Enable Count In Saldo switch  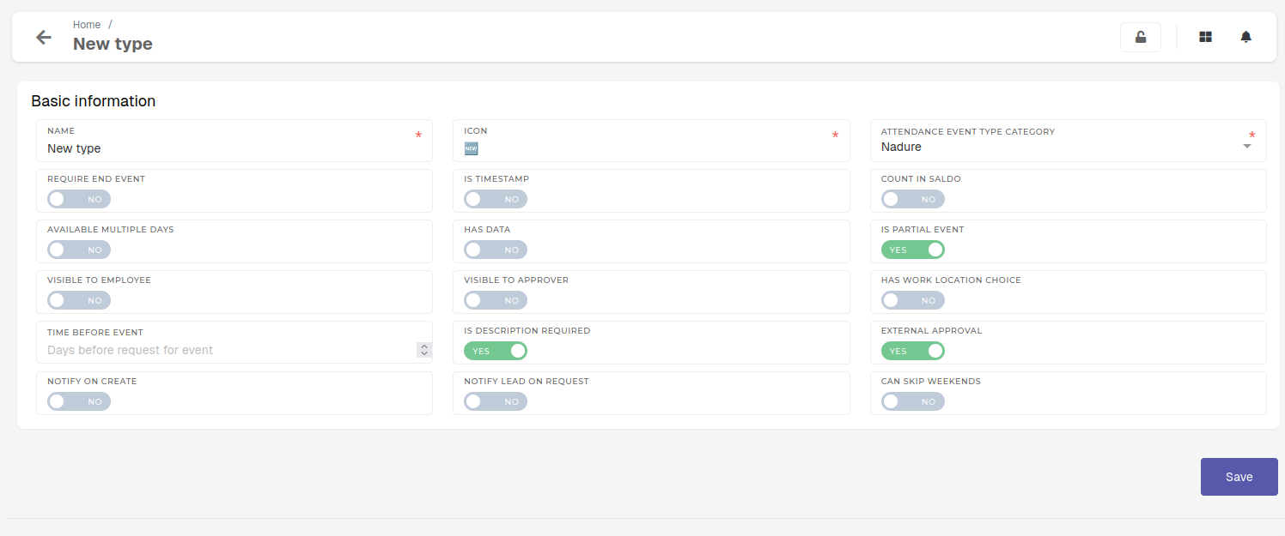coord(913,199)
